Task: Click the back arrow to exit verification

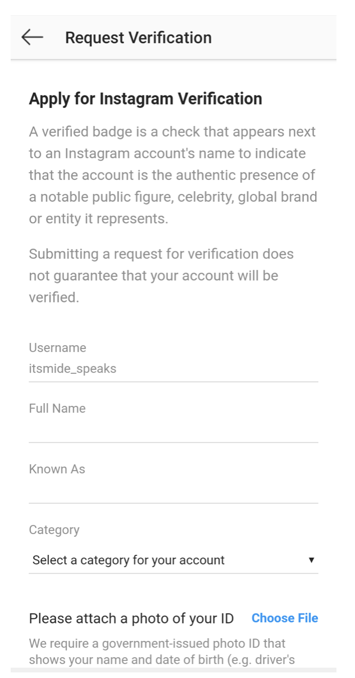Action: pyautogui.click(x=31, y=37)
